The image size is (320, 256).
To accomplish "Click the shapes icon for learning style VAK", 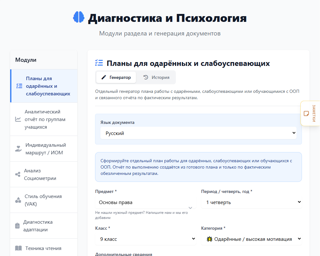I will [x=18, y=200].
